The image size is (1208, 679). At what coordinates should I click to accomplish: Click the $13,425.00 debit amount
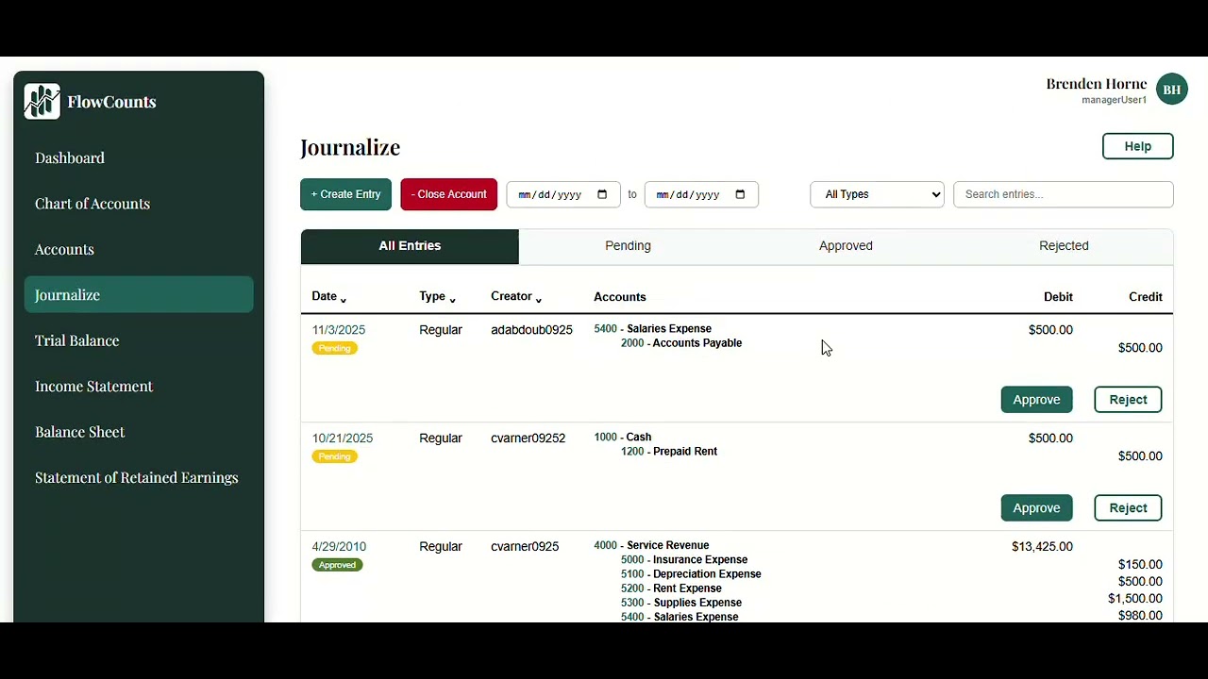[x=1042, y=547]
